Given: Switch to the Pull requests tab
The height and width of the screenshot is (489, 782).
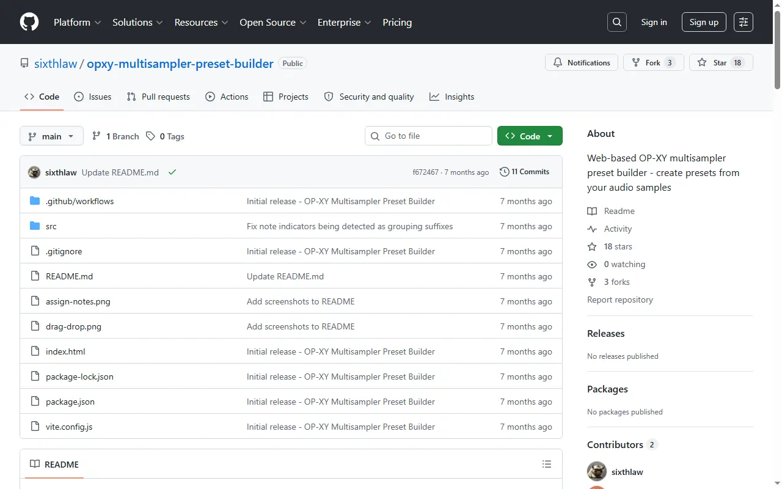Looking at the screenshot, I should click(x=158, y=97).
